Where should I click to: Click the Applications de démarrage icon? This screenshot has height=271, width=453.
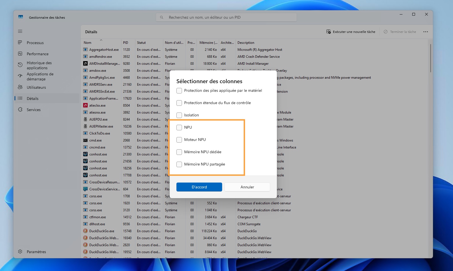(20, 76)
